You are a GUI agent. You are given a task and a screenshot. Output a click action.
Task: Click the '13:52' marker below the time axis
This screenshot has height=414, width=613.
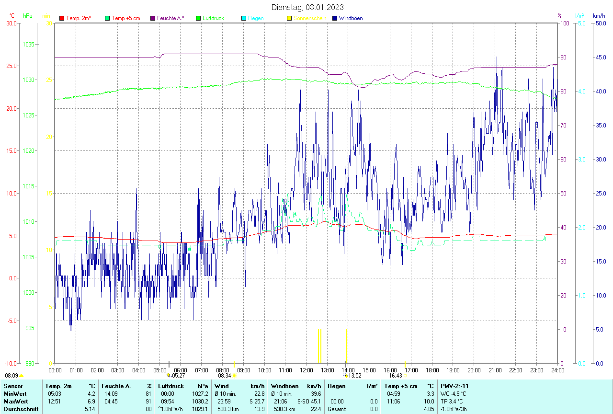(x=355, y=376)
